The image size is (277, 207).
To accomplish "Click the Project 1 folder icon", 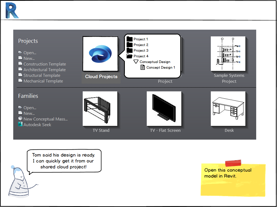I will coord(129,39).
